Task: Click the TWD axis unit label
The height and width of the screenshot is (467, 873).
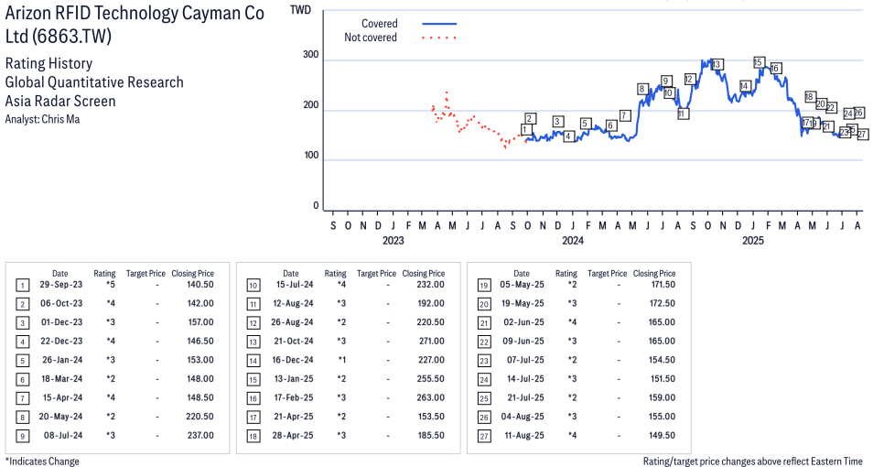Action: [300, 10]
